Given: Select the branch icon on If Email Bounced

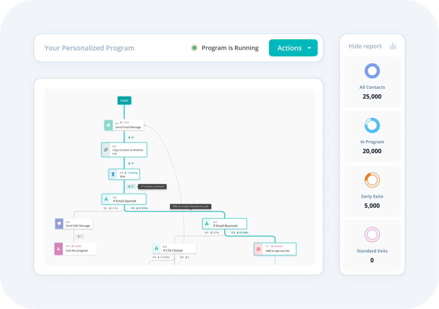Looking at the screenshot, I should pyautogui.click(x=207, y=223).
